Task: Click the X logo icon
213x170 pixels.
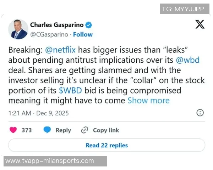Action: pyautogui.click(x=200, y=24)
